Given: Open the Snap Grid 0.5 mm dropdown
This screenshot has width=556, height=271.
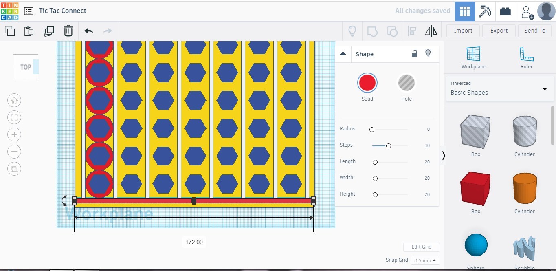Looking at the screenshot, I should (x=425, y=260).
